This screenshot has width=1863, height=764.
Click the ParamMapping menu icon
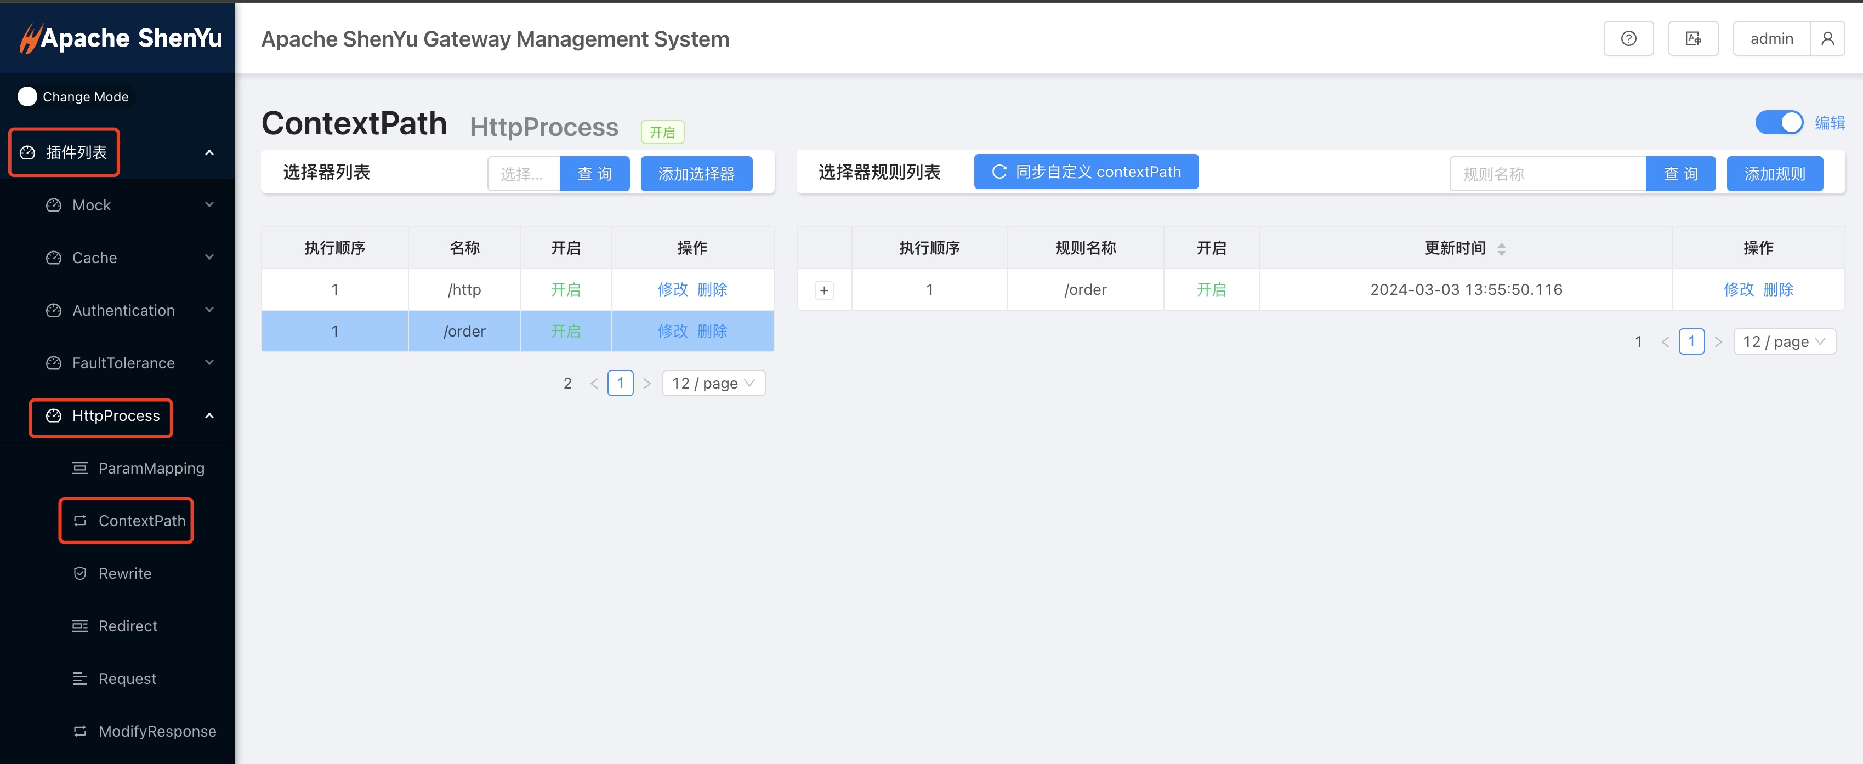80,469
